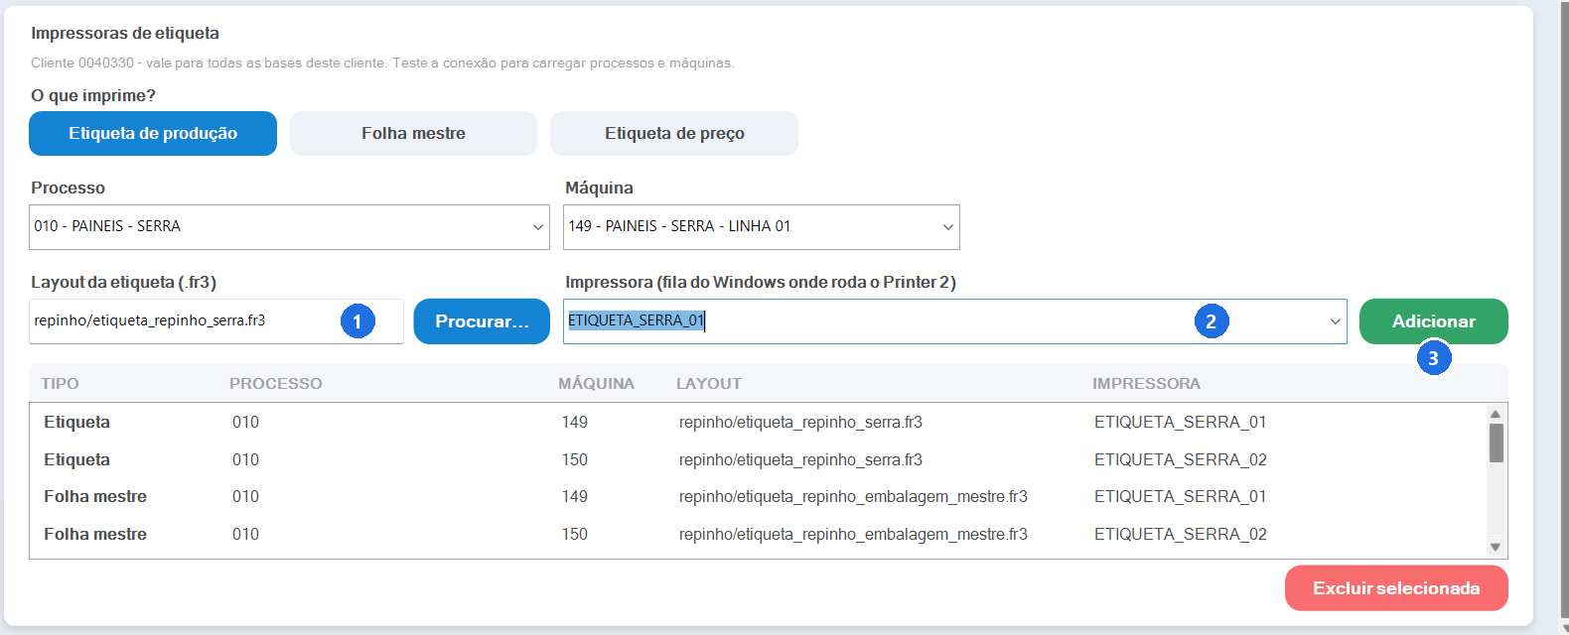Viewport: 1569px width, 635px height.
Task: Open the Máquina dropdown
Action: click(x=761, y=227)
